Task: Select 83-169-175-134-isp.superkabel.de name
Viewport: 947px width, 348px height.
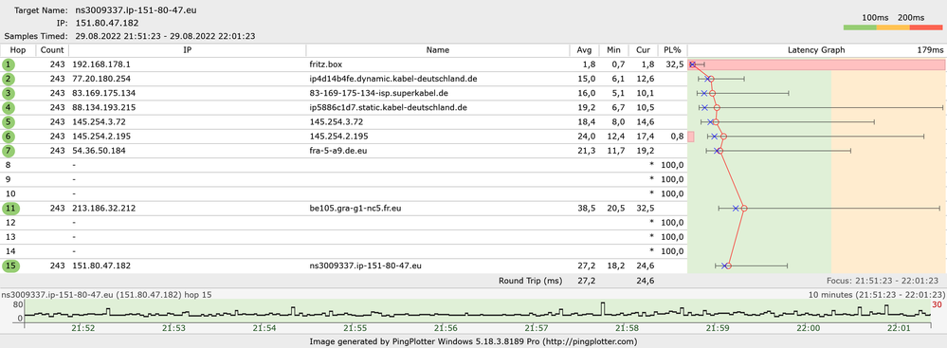Action: 378,93
